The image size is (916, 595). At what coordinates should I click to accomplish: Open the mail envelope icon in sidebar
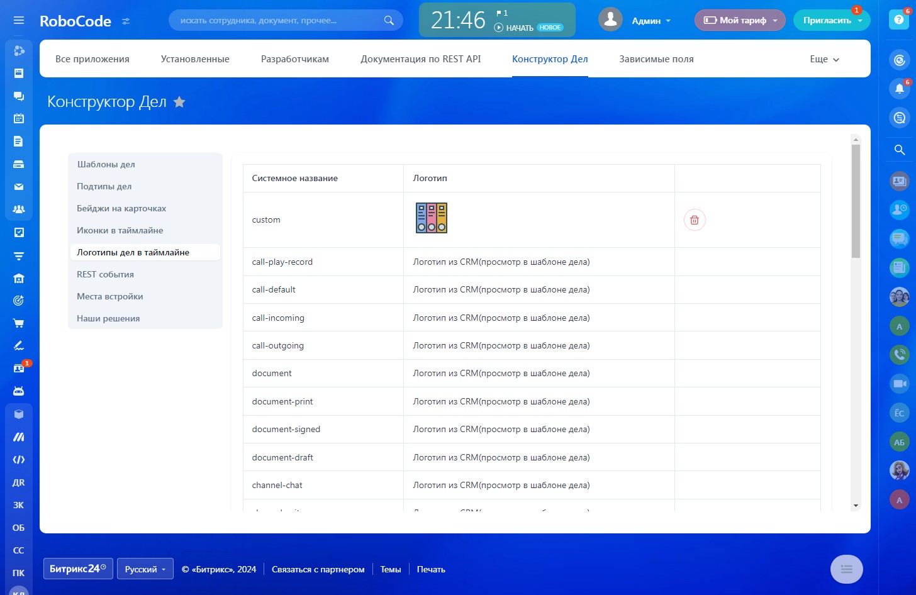pos(19,187)
